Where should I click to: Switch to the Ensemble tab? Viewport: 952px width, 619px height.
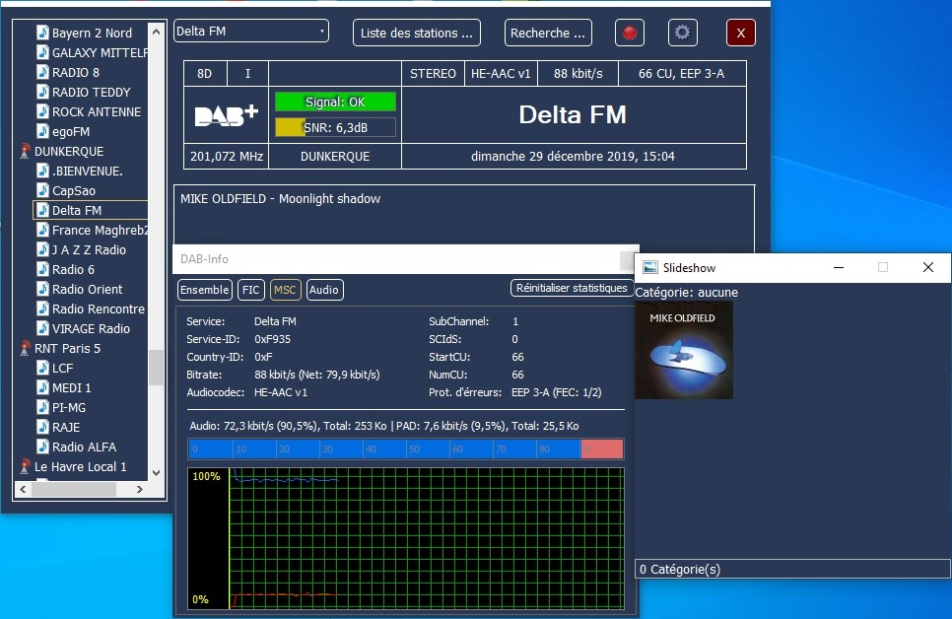tap(205, 290)
